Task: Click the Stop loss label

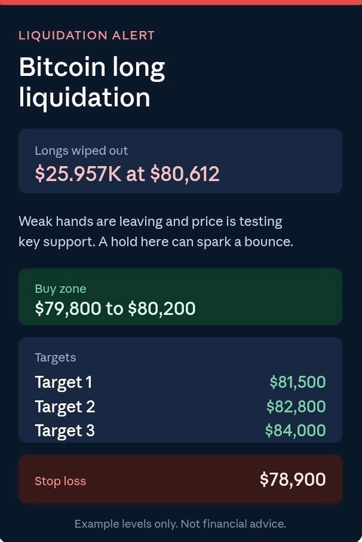Action: coord(60,481)
